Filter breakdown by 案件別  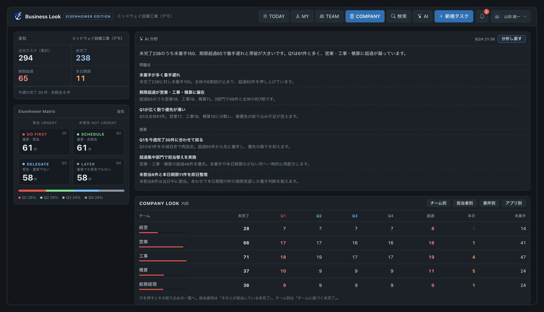click(489, 203)
